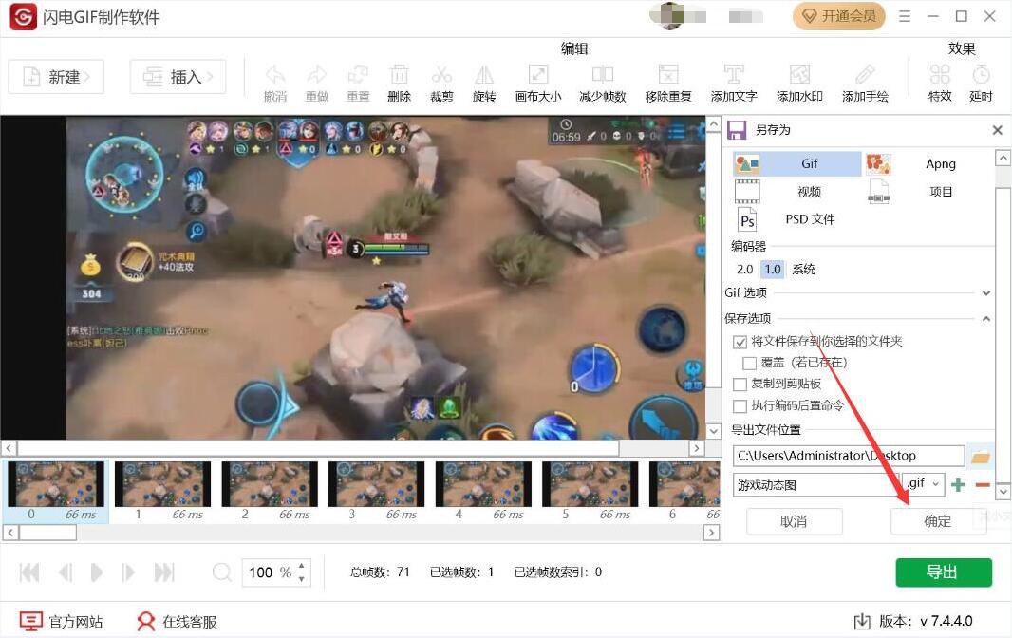
Task: Click the green plus icon beside filename
Action: click(959, 484)
